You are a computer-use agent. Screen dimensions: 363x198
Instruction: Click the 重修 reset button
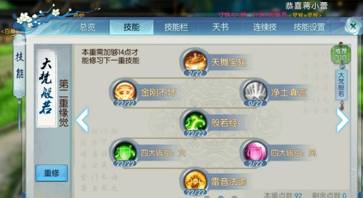[x=52, y=173]
